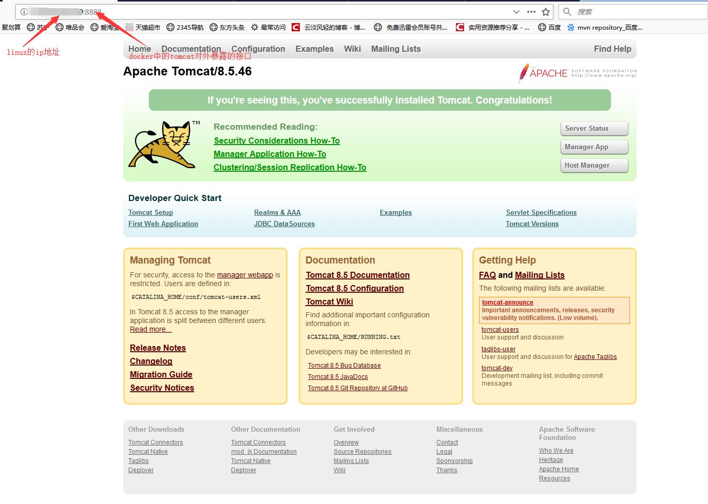Click the Apache Software Foundation feather logo

[x=578, y=73]
